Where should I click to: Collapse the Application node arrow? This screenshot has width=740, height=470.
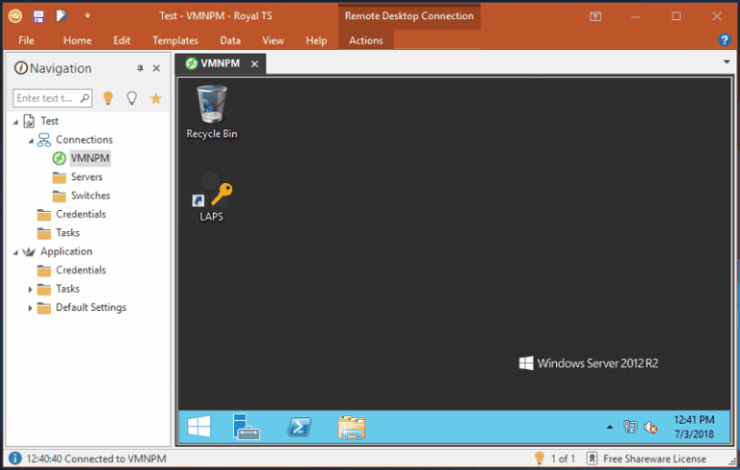click(15, 253)
